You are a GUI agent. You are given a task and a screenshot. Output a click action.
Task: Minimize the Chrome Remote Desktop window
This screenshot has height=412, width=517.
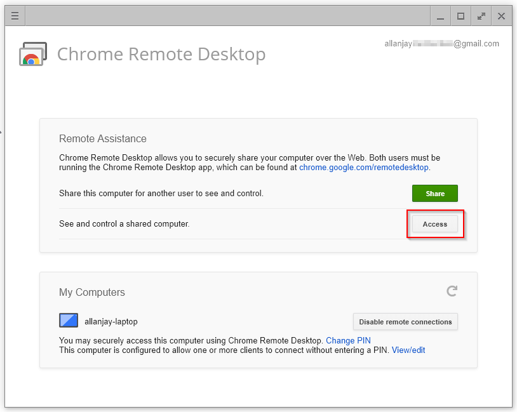[x=440, y=15]
